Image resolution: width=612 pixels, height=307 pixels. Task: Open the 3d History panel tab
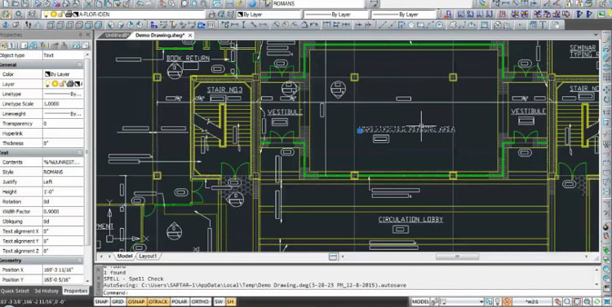[47, 291]
